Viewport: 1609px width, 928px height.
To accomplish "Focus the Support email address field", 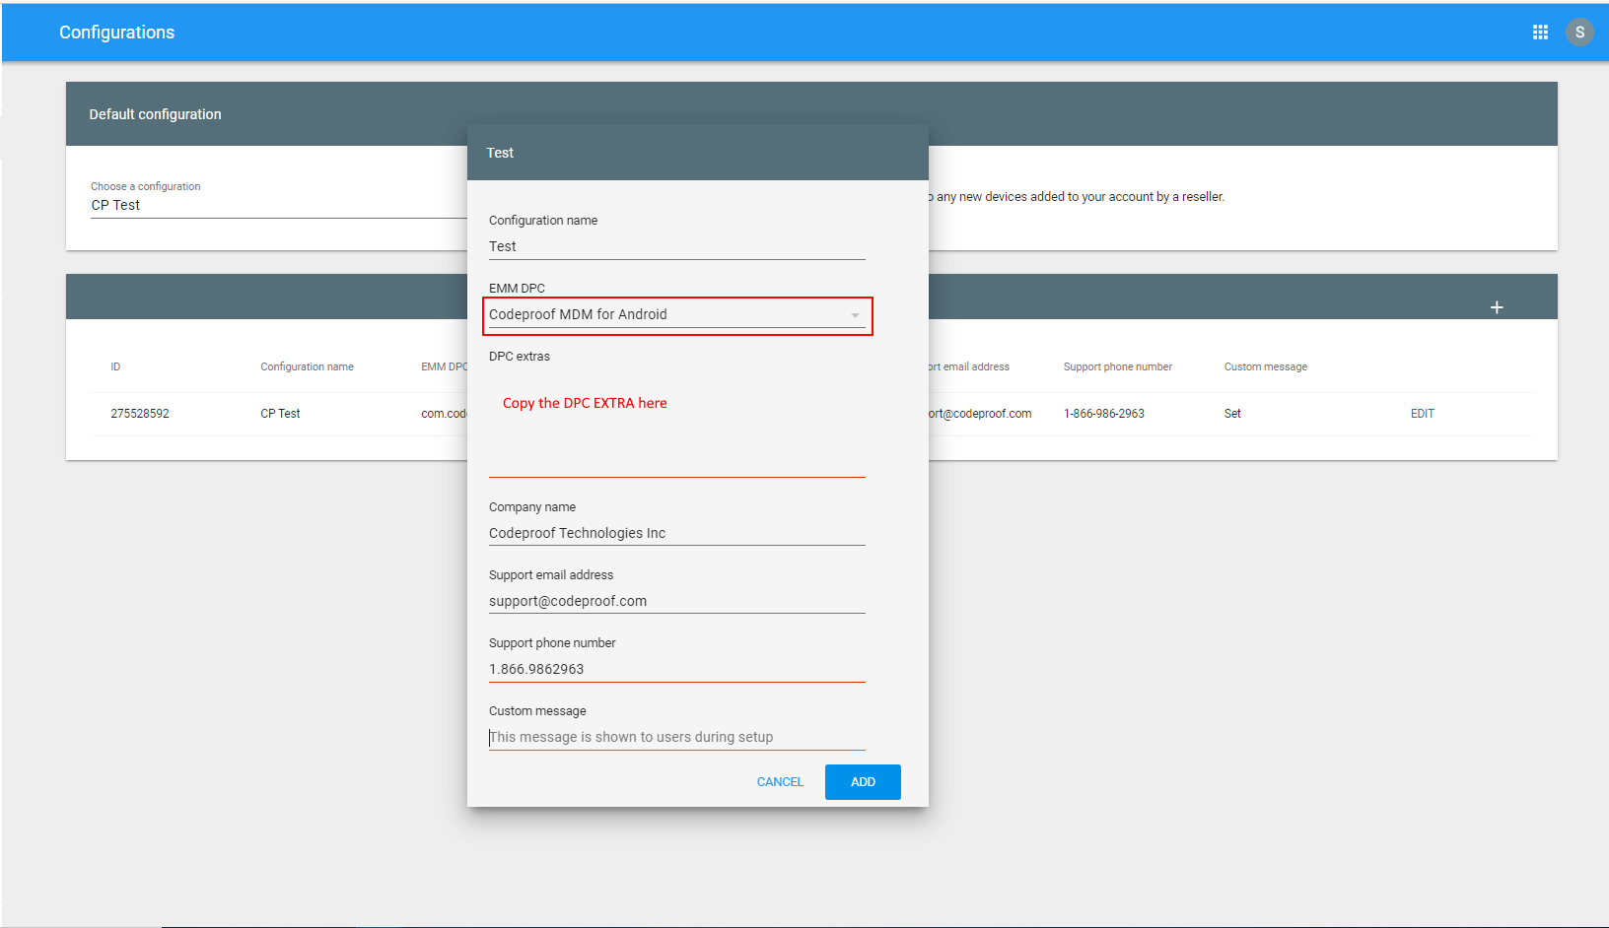I will tap(677, 601).
